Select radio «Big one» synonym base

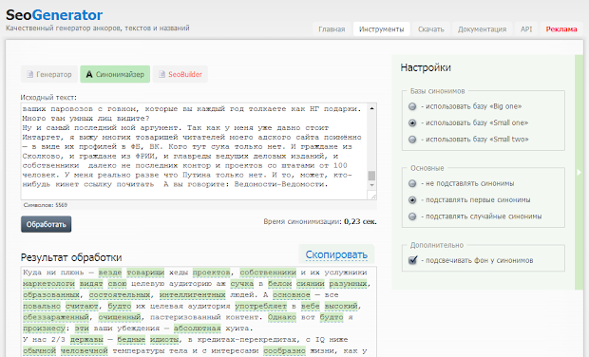click(x=412, y=106)
